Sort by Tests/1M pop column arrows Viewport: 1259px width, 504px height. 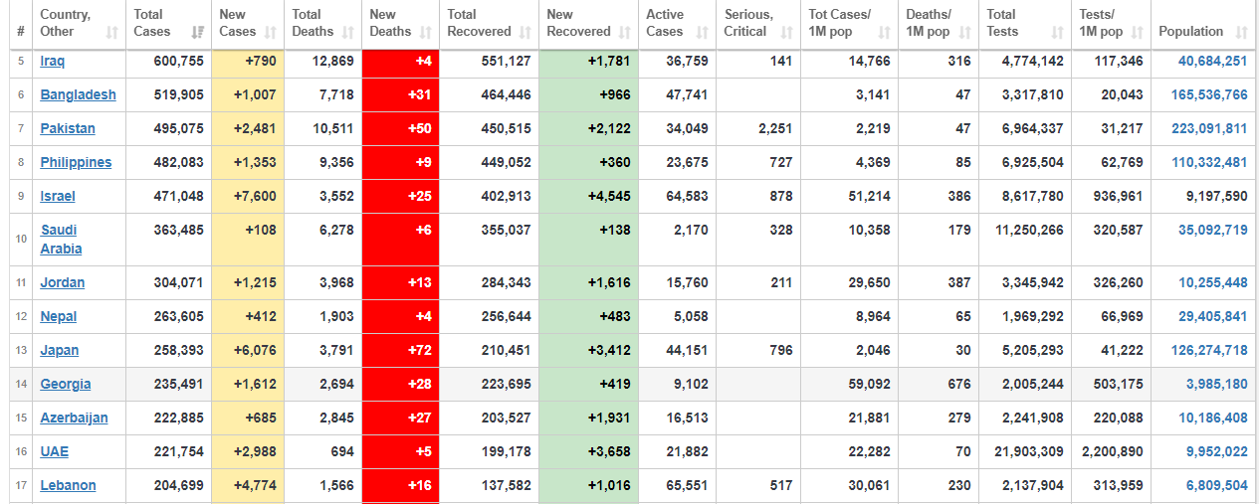pos(1136,33)
